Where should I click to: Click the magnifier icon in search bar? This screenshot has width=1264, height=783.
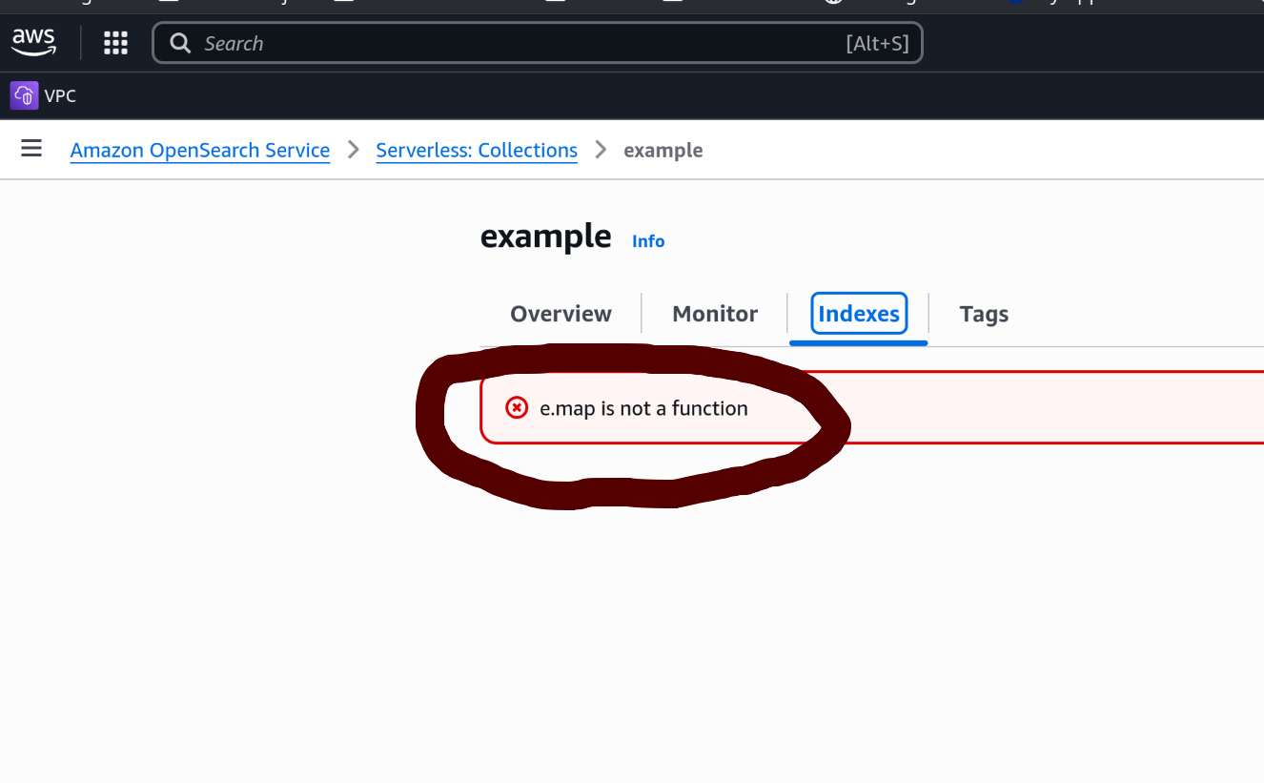(x=179, y=43)
